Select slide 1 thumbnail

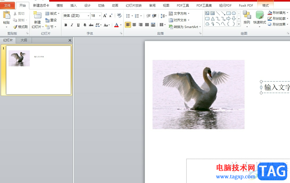pyautogui.click(x=39, y=70)
